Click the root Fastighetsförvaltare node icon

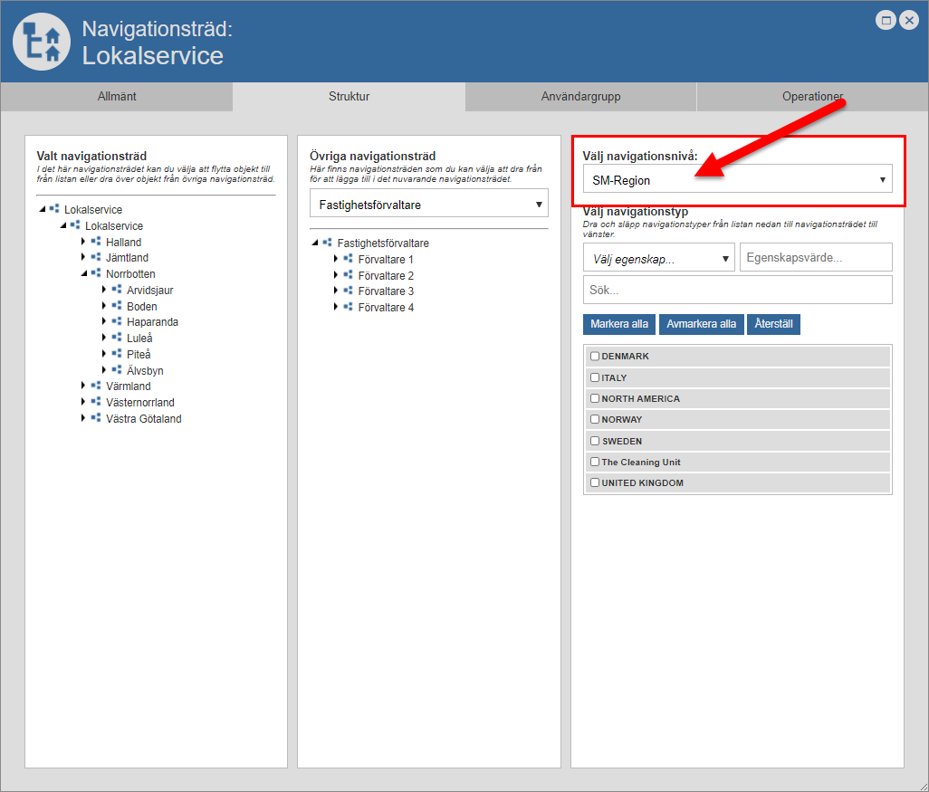point(328,243)
